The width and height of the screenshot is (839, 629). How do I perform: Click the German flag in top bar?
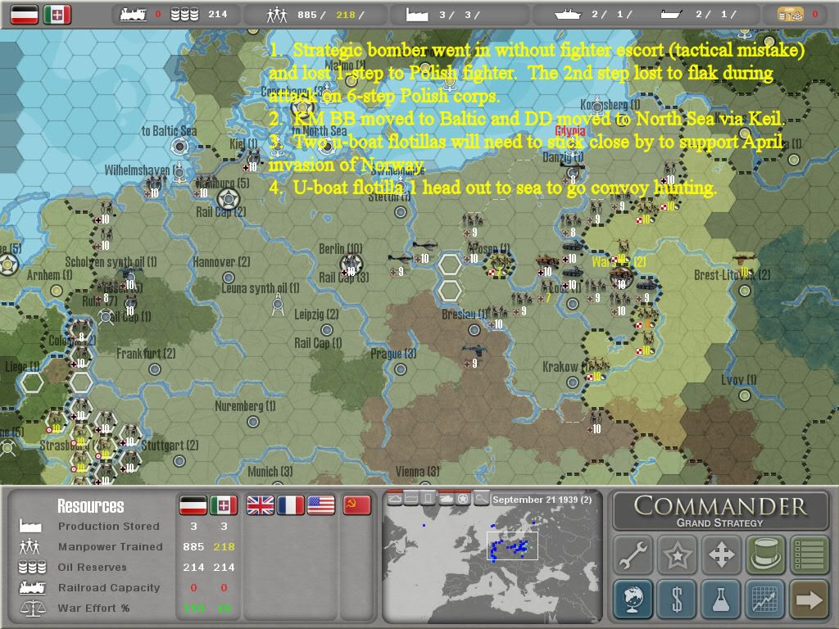[x=25, y=14]
